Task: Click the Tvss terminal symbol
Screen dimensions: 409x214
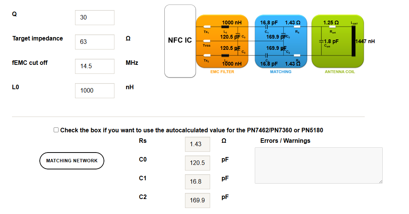Action: [206, 41]
